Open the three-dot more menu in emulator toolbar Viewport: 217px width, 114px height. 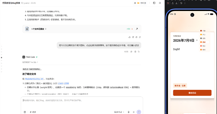click(185, 3)
